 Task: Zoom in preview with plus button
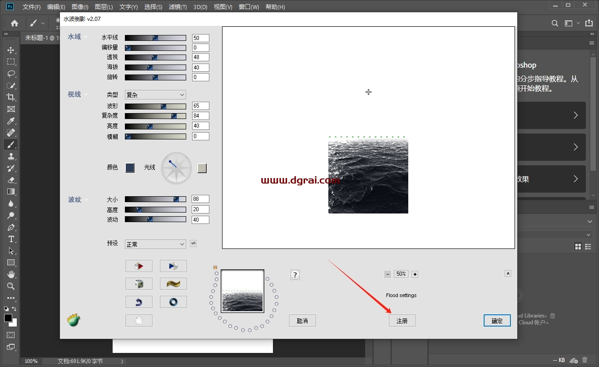pos(415,274)
